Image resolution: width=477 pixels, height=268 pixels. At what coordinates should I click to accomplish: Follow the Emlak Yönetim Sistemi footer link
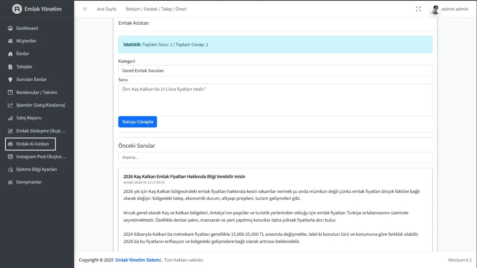point(138,260)
